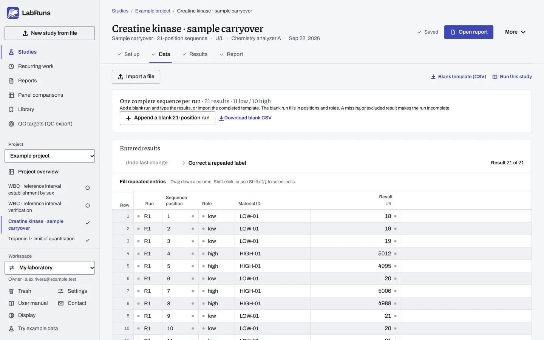Open the More menu

(x=515, y=32)
